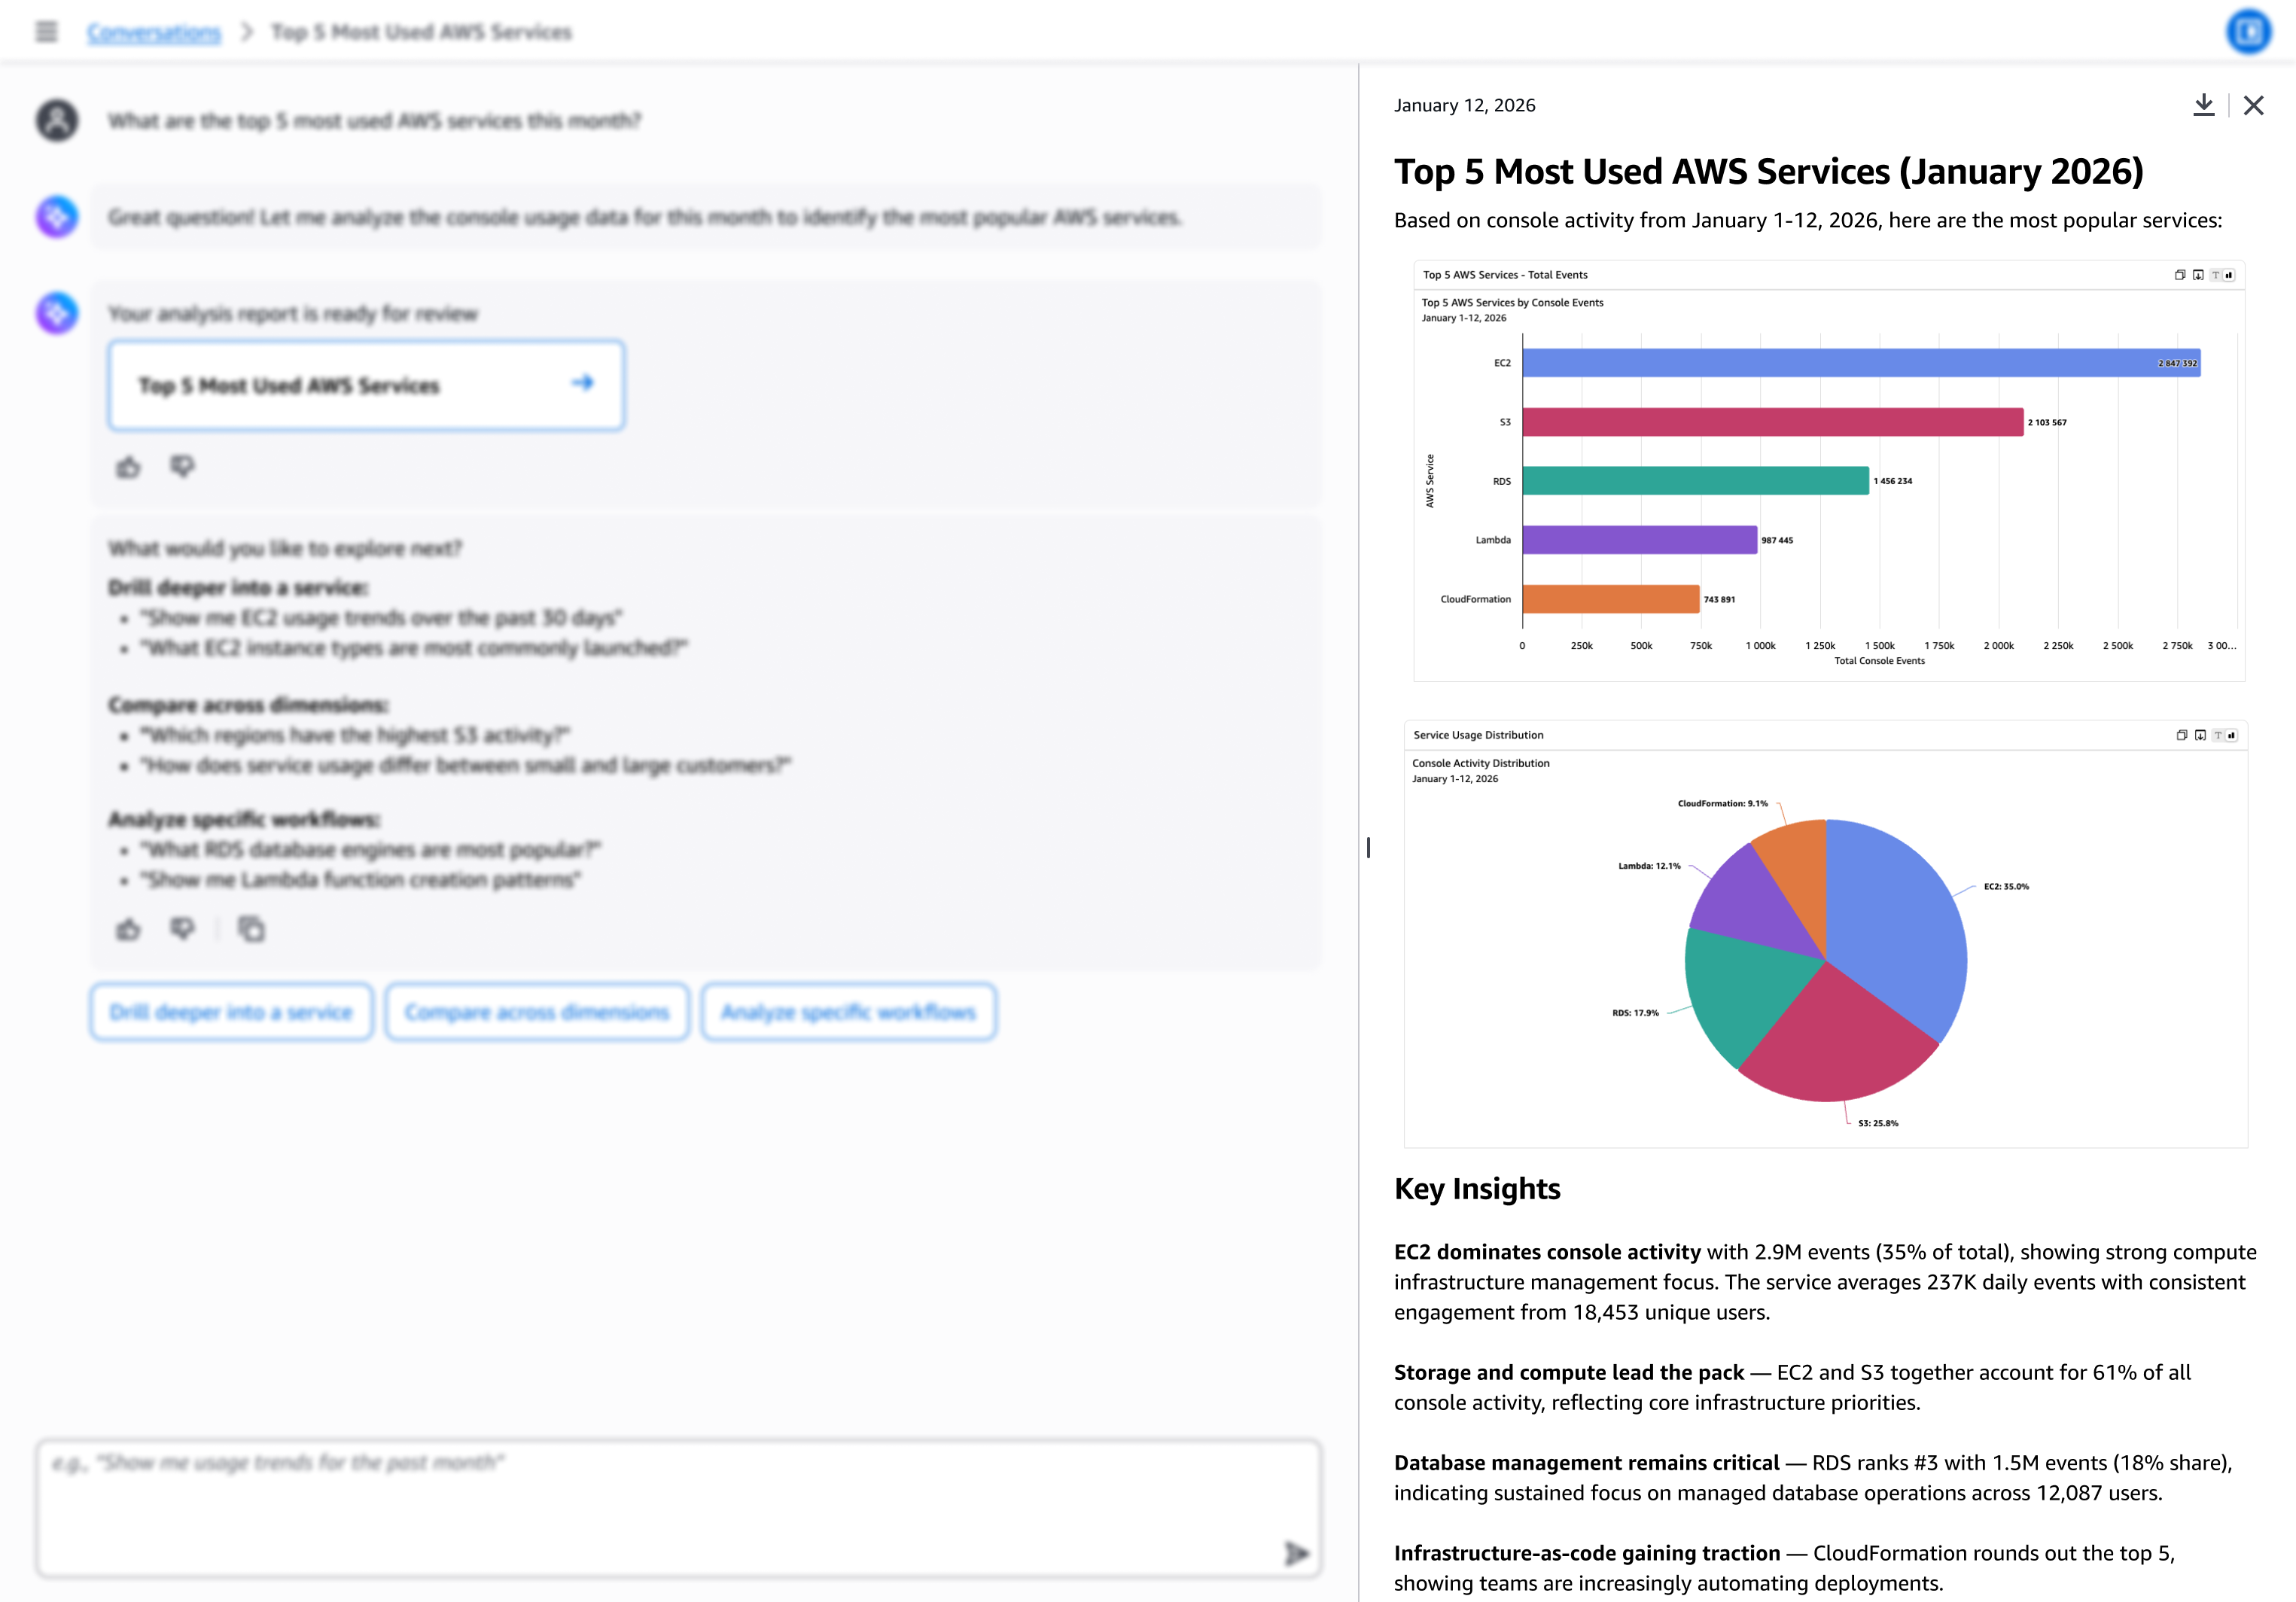Click the 'Key Insights' heading

pos(1477,1188)
